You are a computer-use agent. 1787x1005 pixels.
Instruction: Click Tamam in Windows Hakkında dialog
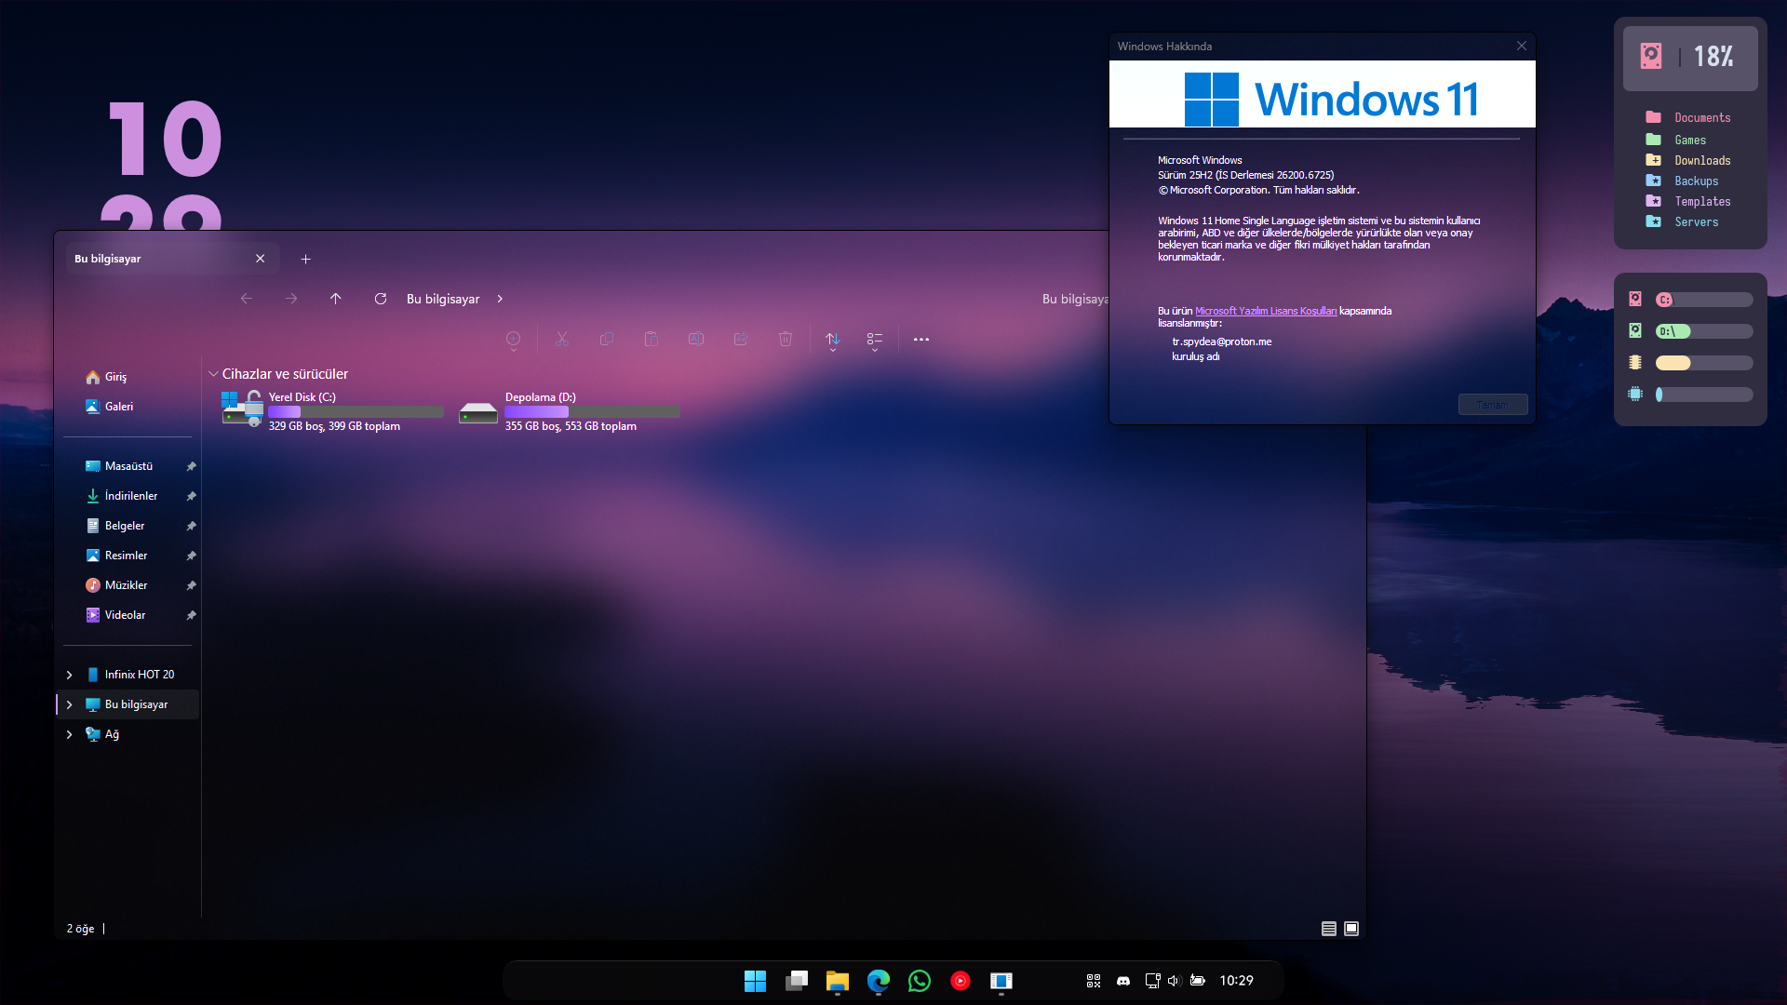[x=1493, y=405]
